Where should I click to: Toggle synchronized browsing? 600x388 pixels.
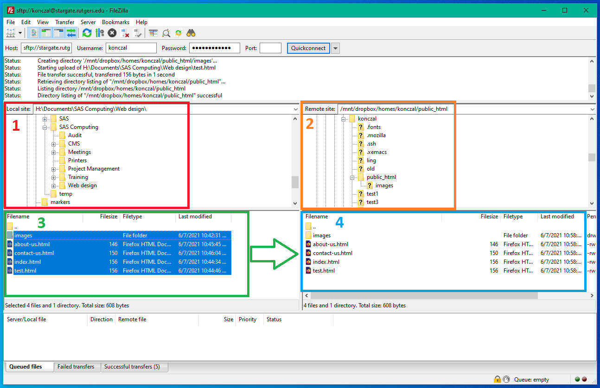(178, 33)
